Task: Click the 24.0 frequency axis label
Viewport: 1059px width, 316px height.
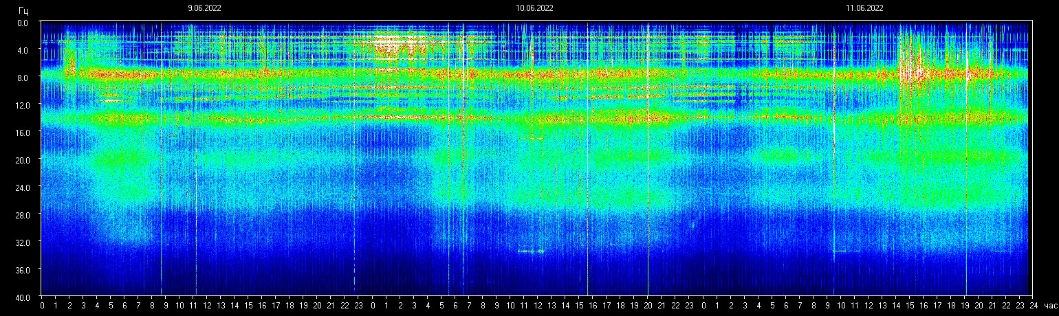Action: (21, 188)
